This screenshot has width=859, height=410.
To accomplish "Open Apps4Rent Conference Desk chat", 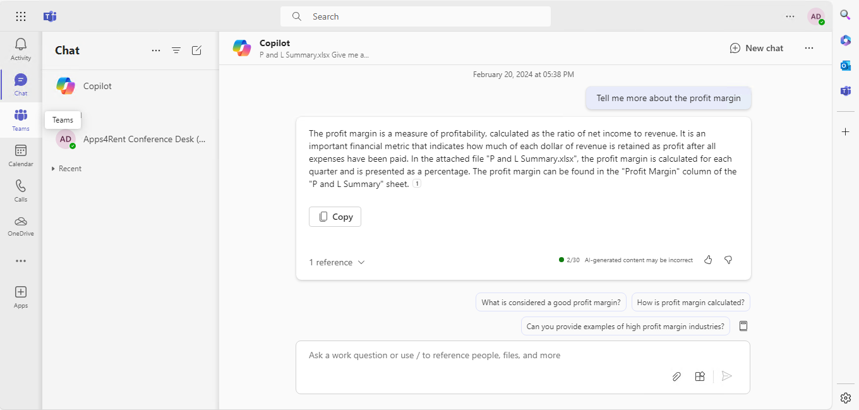I will coord(130,139).
